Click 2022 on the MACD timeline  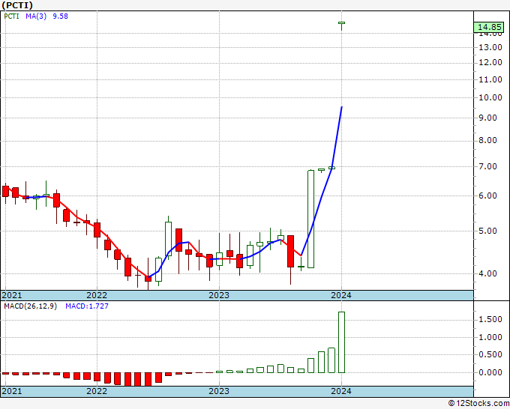point(97,391)
